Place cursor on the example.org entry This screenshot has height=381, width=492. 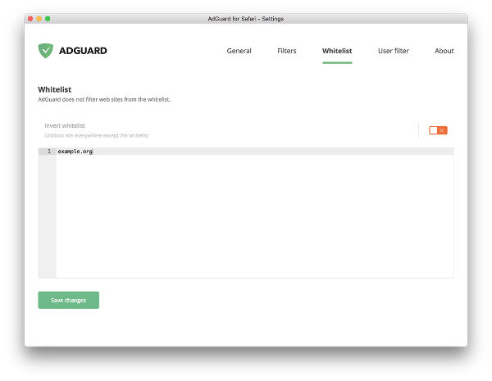75,152
